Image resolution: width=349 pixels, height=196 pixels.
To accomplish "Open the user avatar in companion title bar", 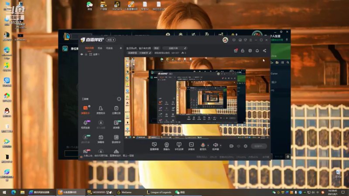I will pyautogui.click(x=225, y=40).
